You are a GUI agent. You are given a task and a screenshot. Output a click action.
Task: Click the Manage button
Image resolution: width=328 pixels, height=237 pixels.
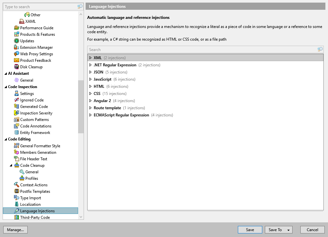click(15, 230)
